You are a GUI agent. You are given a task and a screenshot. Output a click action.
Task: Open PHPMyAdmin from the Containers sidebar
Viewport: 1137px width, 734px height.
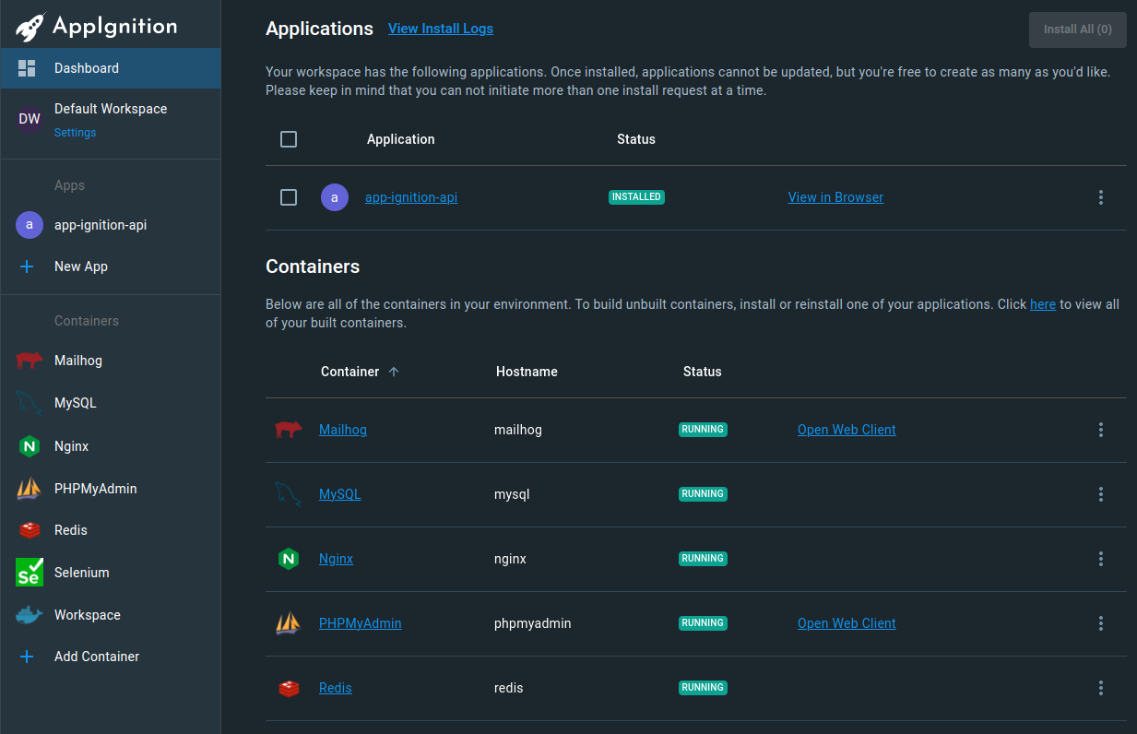point(29,488)
